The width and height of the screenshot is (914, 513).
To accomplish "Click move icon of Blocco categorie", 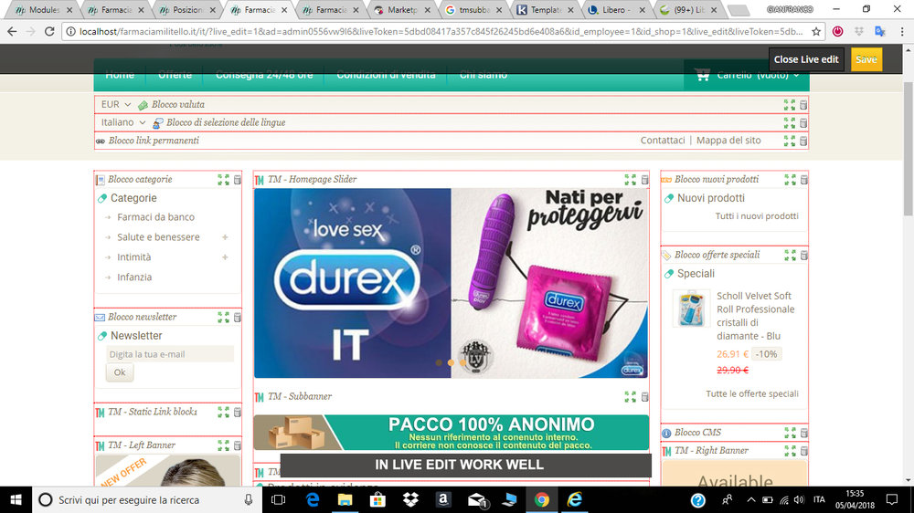I will [223, 180].
